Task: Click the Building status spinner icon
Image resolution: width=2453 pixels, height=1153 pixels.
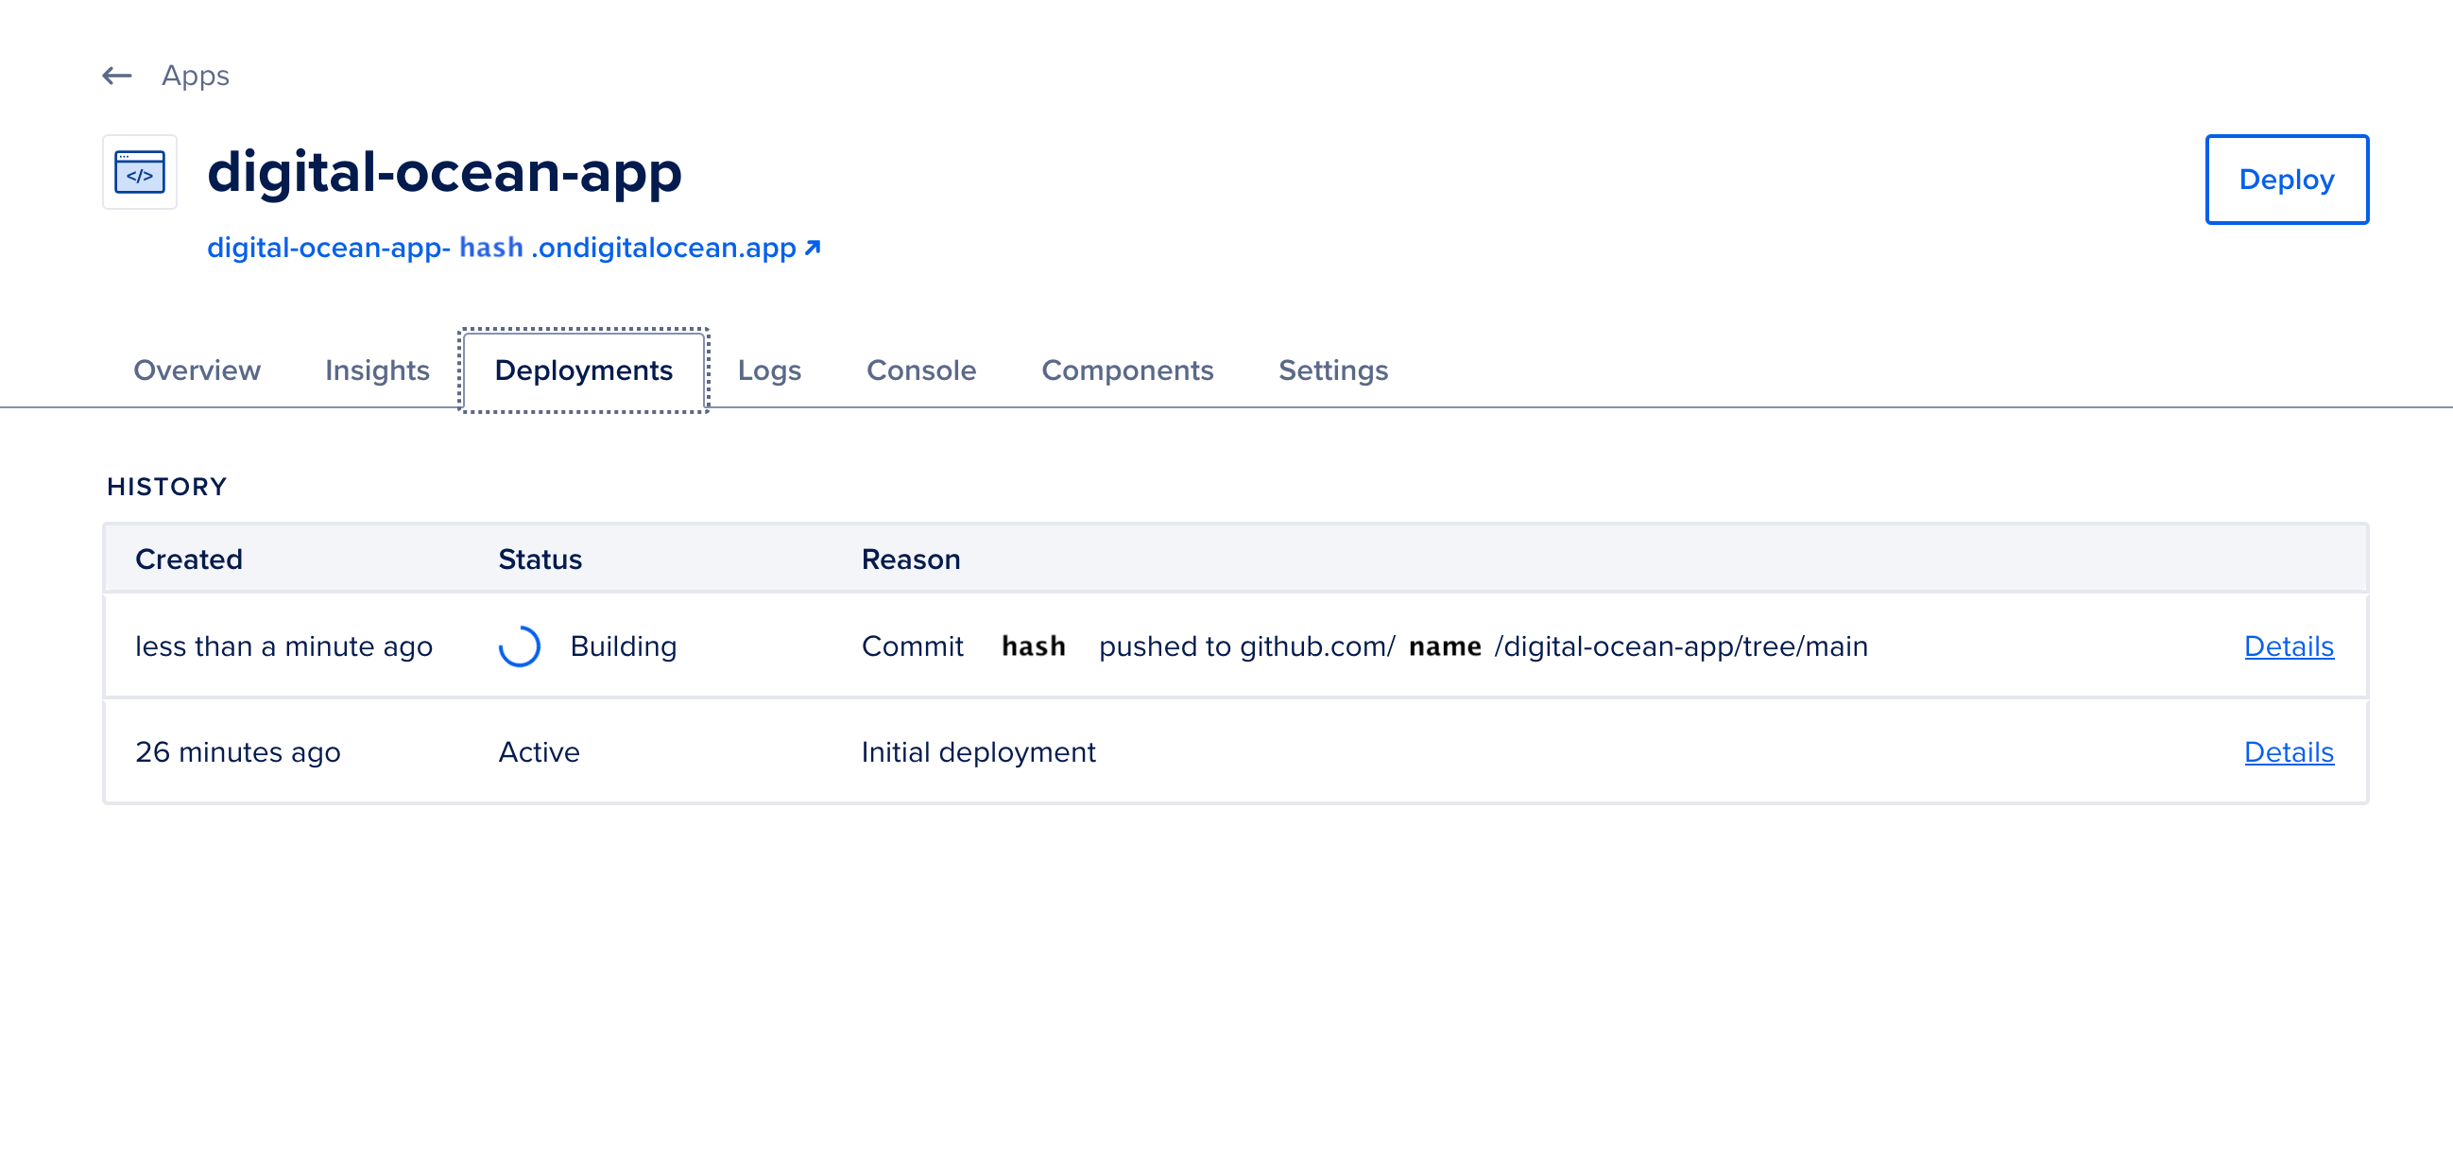Action: coord(522,645)
